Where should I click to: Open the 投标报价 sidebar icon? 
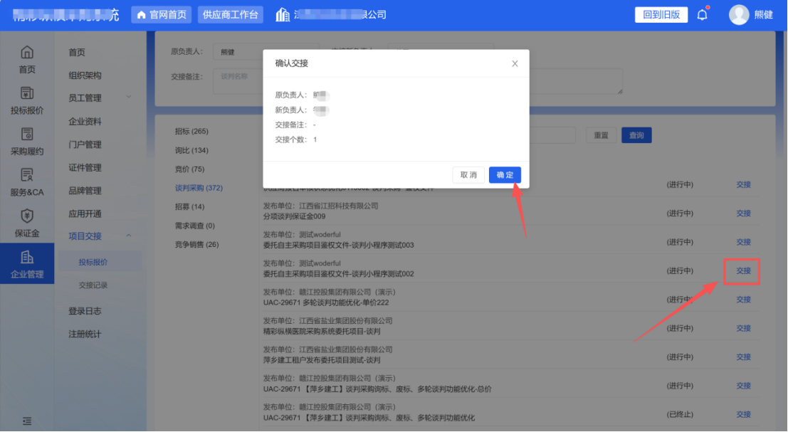(27, 93)
